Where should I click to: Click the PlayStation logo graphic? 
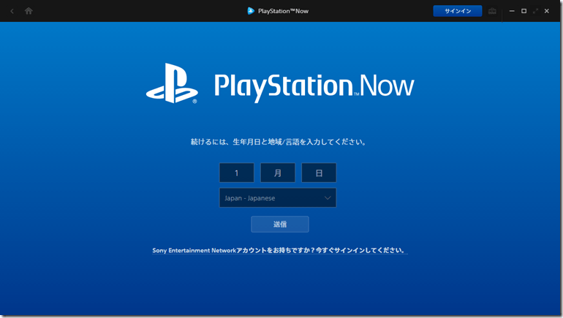tap(172, 83)
